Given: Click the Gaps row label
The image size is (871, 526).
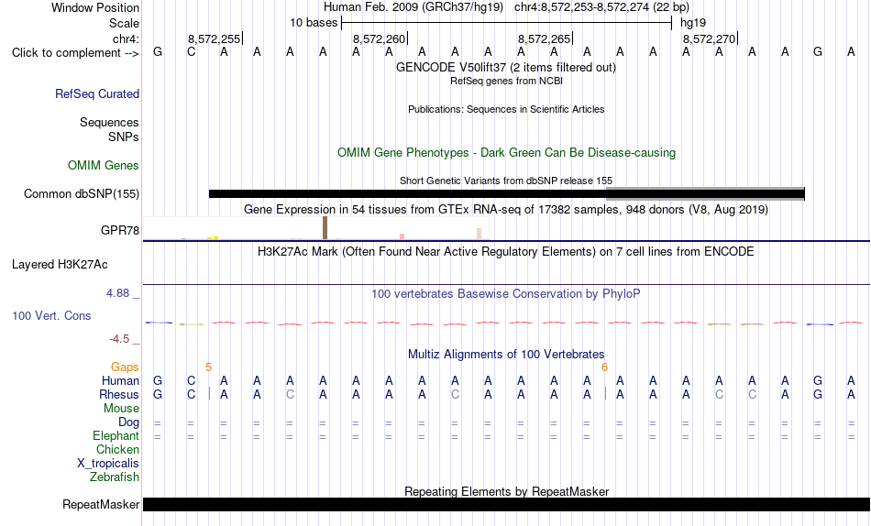Looking at the screenshot, I should (125, 367).
